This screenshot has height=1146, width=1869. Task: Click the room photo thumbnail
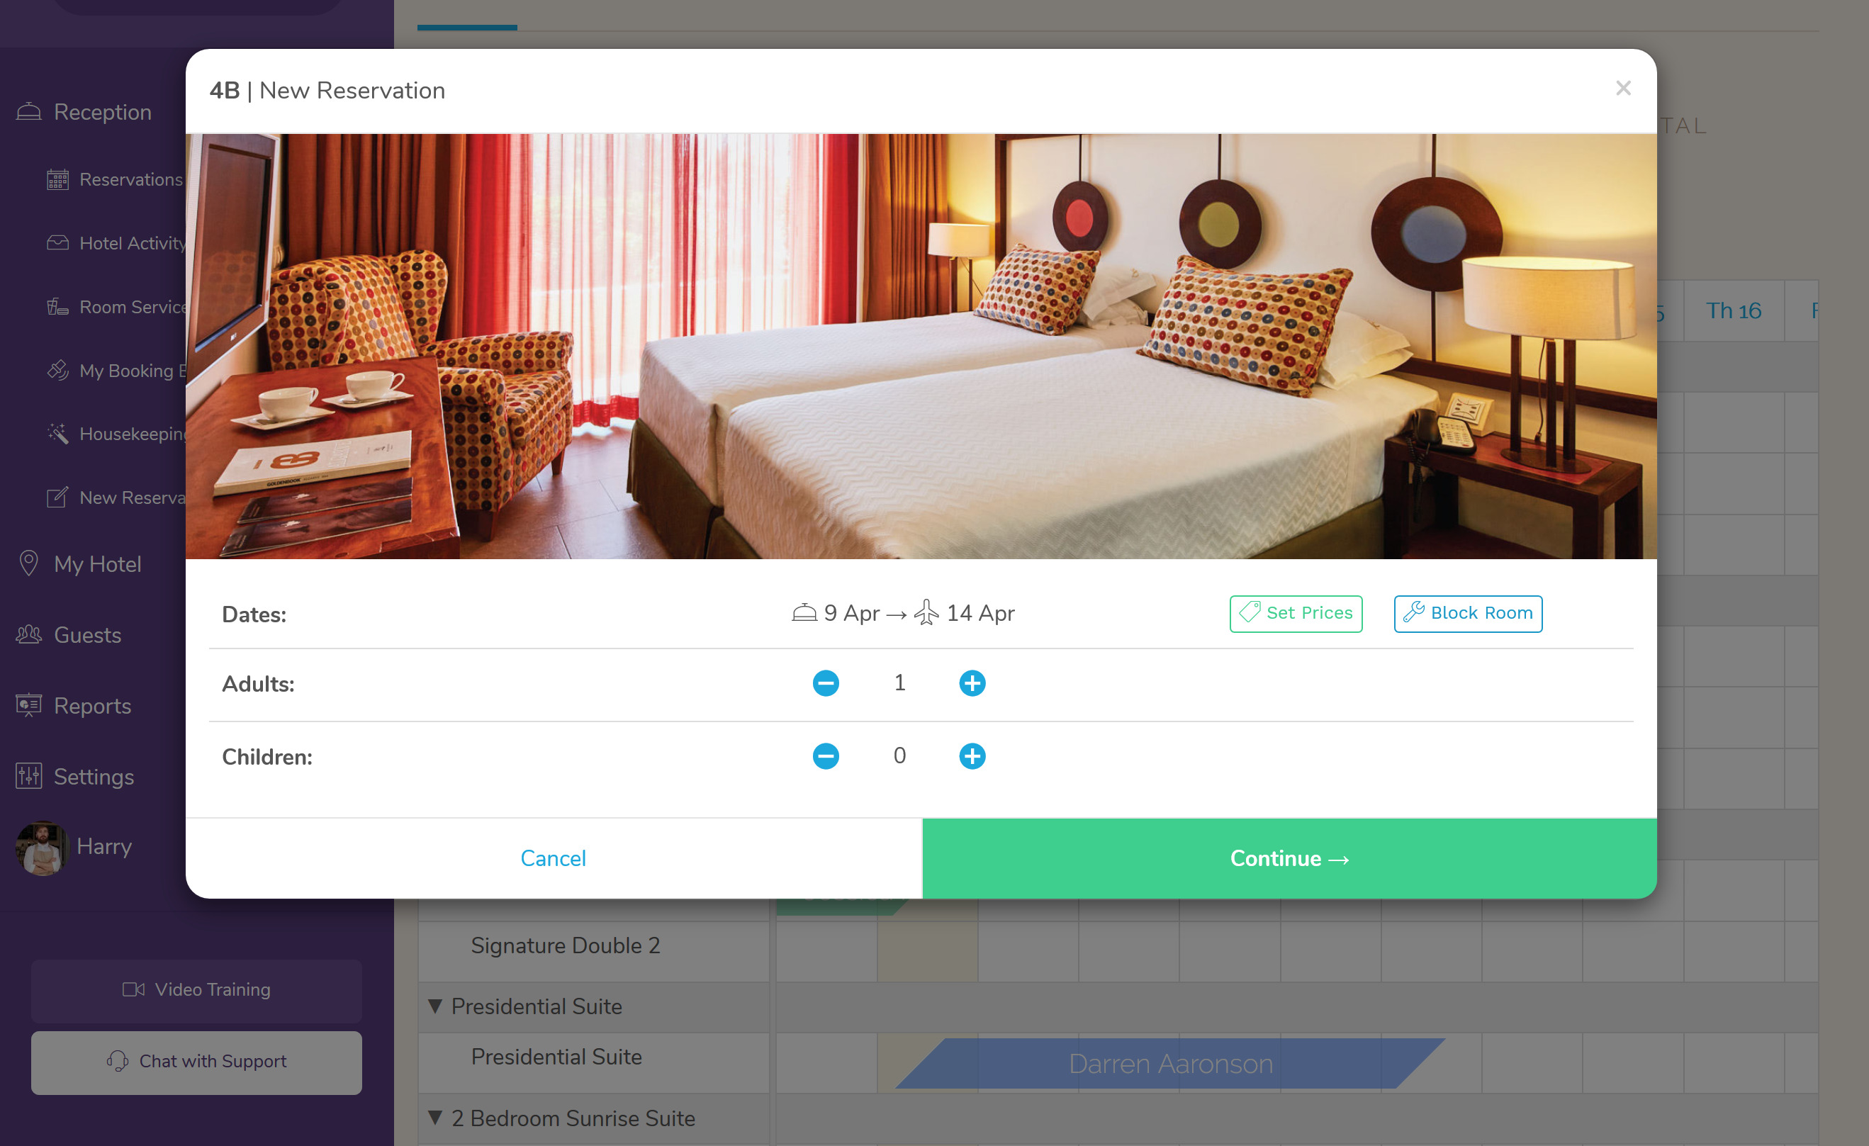coord(921,344)
